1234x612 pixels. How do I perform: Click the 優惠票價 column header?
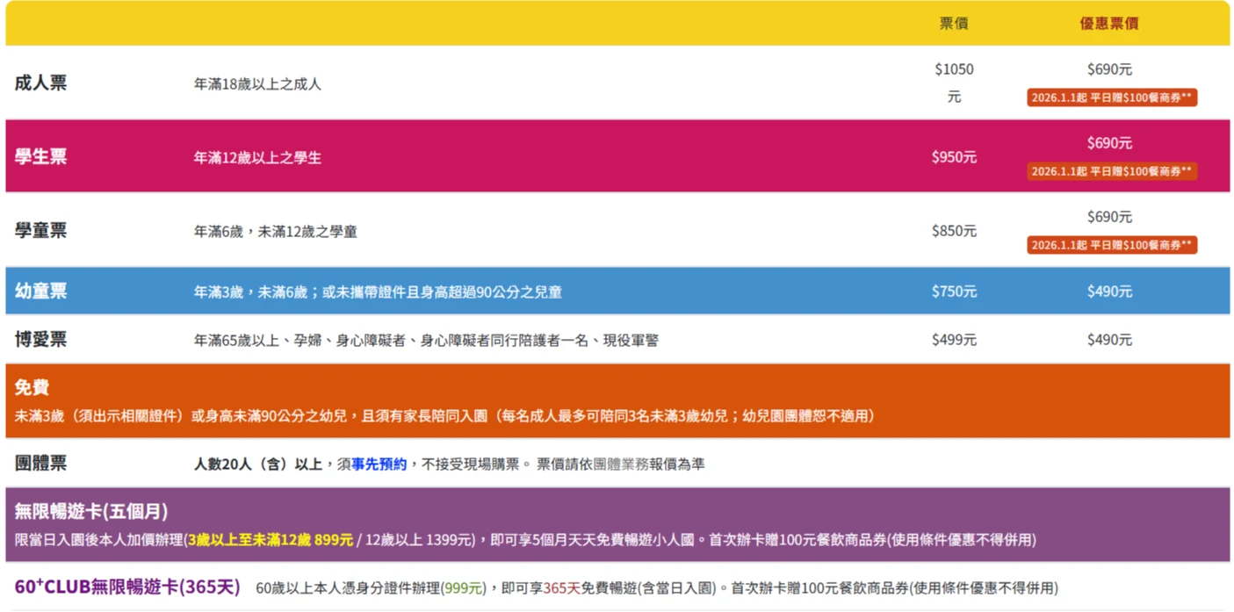pos(1108,24)
